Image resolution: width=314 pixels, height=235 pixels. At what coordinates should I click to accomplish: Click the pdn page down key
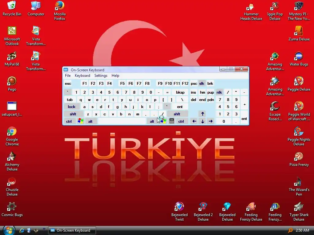pos(210,99)
